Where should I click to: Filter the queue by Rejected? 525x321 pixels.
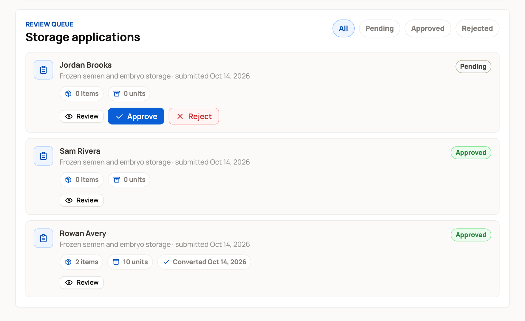tap(477, 28)
